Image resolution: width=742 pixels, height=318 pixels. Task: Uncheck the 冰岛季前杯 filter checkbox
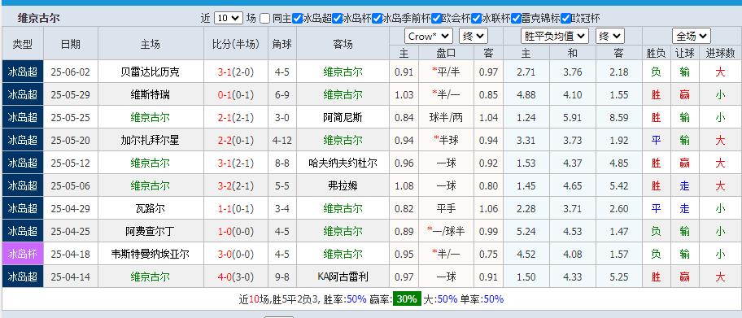point(378,19)
